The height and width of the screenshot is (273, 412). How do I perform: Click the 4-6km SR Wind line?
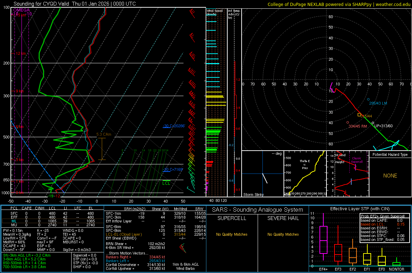point(135,248)
